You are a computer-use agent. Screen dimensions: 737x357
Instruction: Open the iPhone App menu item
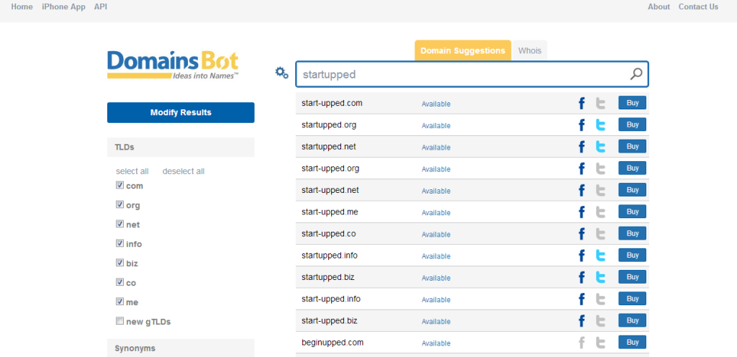(x=63, y=7)
